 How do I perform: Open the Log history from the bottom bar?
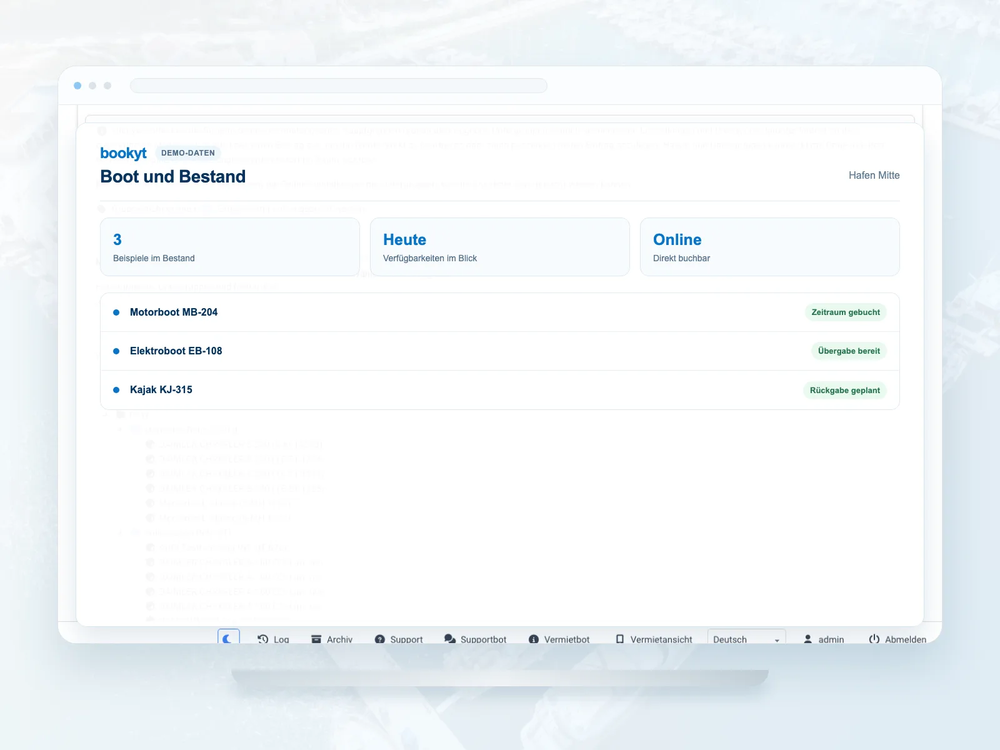pyautogui.click(x=274, y=639)
